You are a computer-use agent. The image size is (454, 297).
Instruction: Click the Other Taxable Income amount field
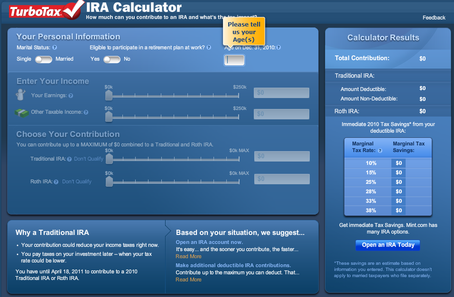click(x=281, y=114)
